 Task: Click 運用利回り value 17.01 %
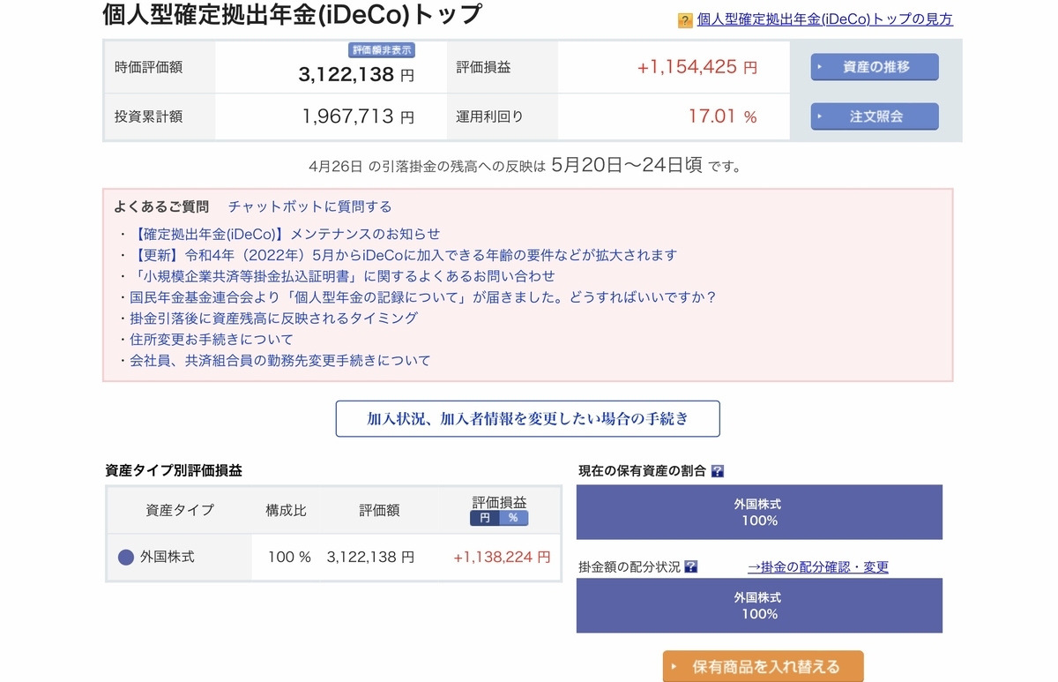722,116
